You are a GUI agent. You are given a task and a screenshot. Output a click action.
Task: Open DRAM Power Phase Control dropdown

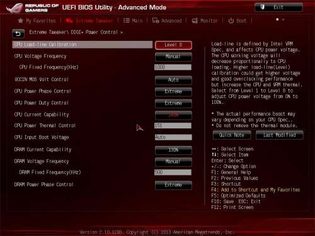[x=173, y=185]
